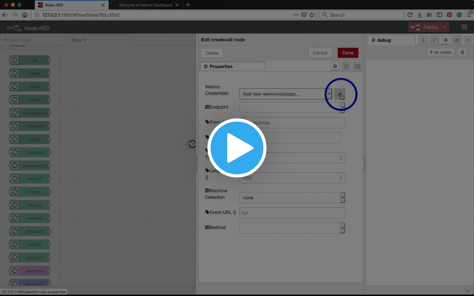Open the node description document icon
This screenshot has width=474, height=296.
[x=346, y=66]
